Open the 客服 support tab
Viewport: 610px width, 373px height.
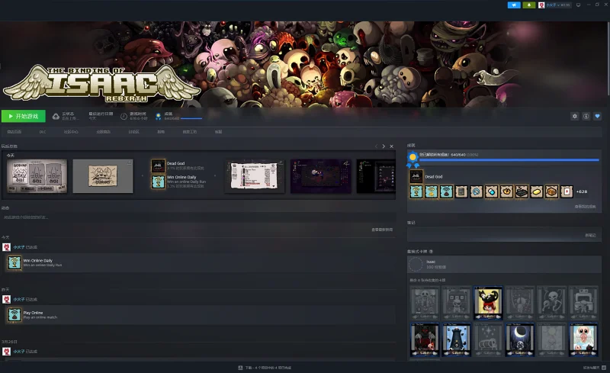pos(218,132)
